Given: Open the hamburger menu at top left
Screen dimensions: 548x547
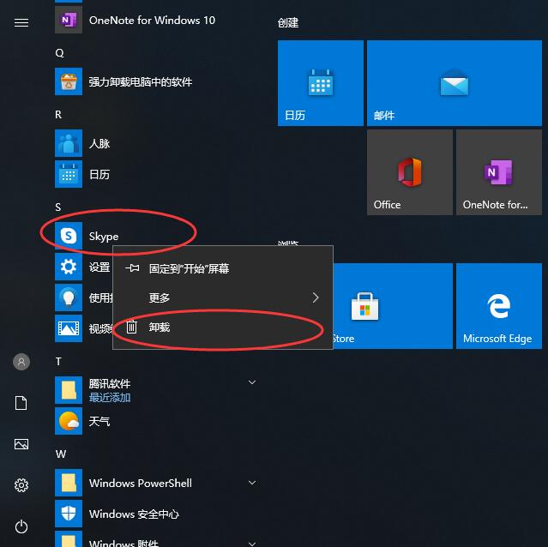Looking at the screenshot, I should click(x=21, y=22).
